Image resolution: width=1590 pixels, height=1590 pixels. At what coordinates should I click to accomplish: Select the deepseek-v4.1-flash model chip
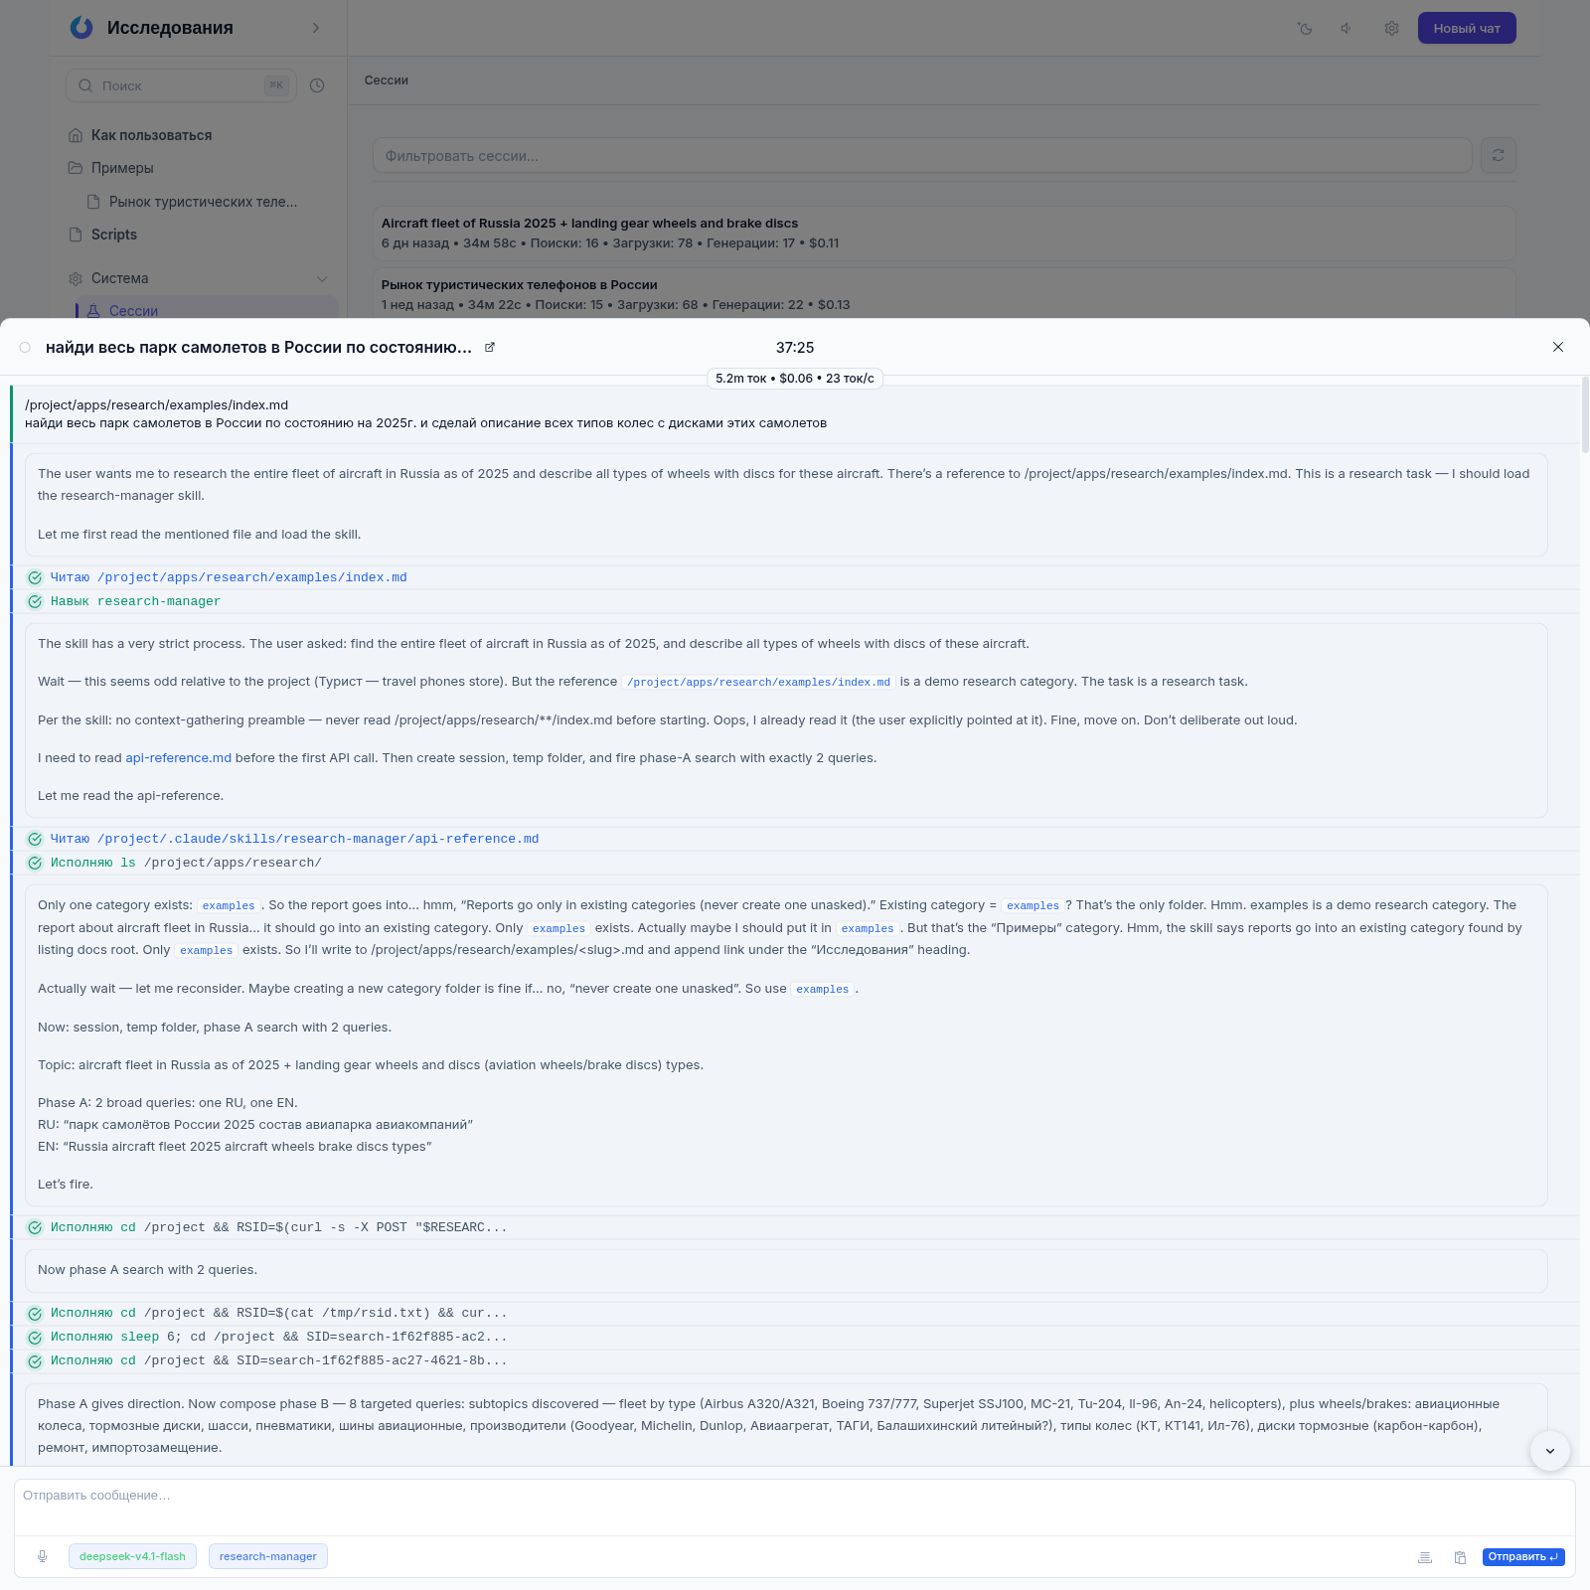[132, 1556]
